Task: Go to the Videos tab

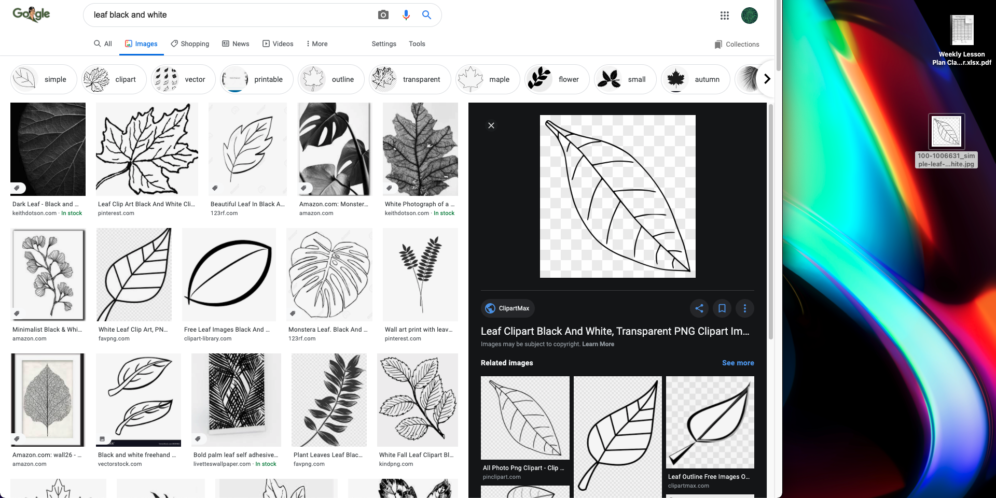Action: (x=278, y=44)
